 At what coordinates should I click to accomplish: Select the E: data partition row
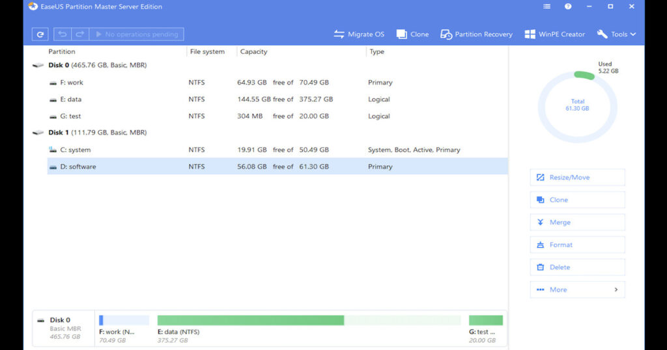(x=261, y=100)
